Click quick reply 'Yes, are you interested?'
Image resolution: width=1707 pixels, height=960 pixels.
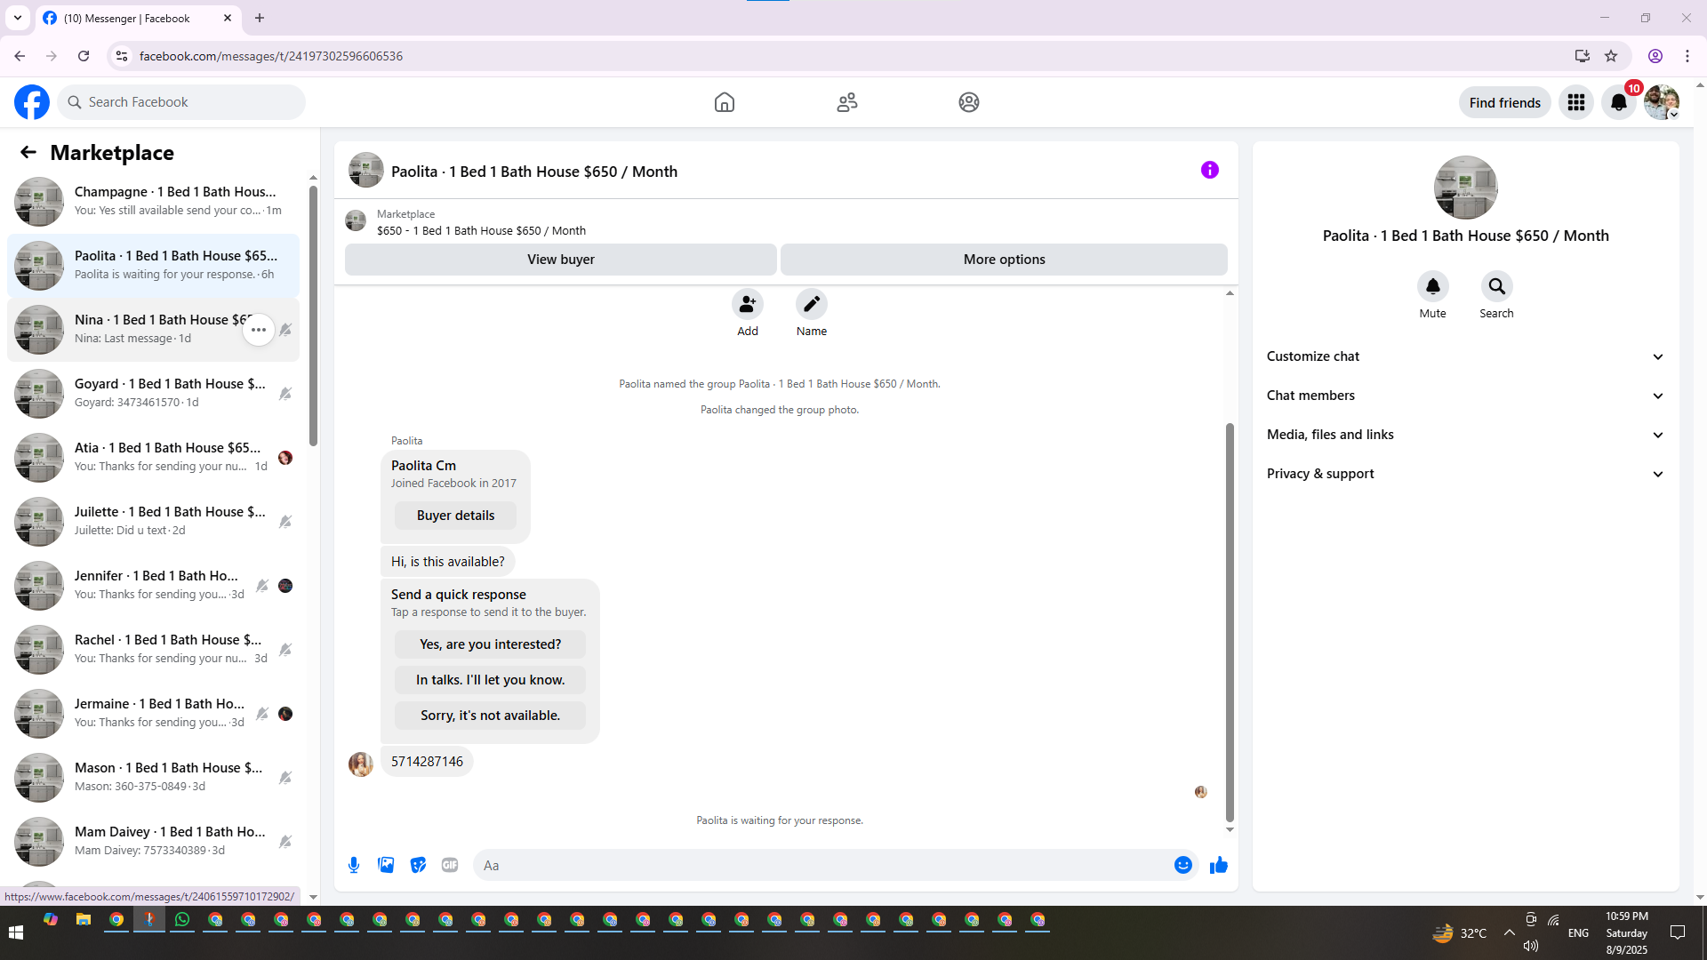point(490,644)
